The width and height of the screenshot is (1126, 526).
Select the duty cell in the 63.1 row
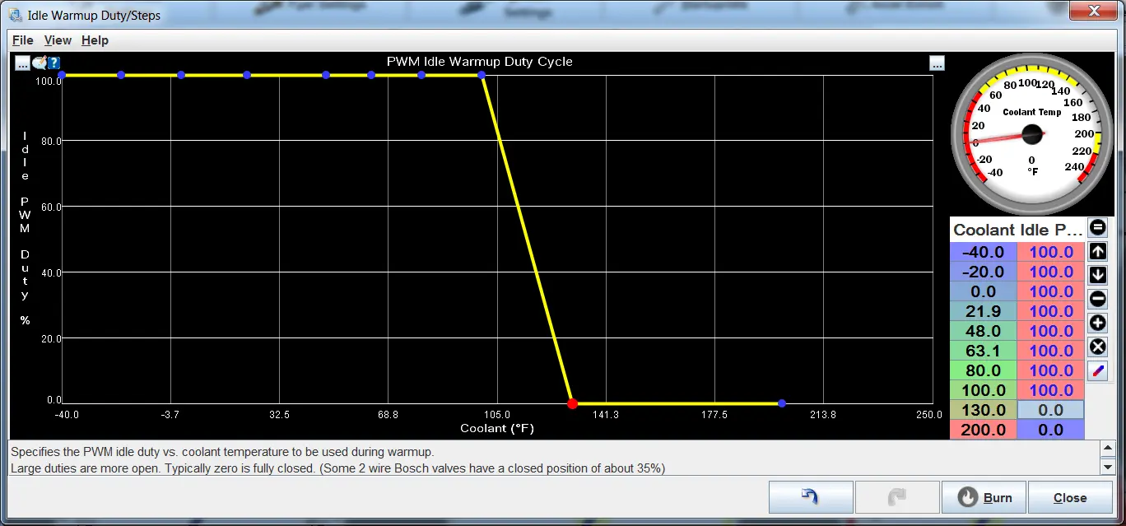pos(1051,351)
